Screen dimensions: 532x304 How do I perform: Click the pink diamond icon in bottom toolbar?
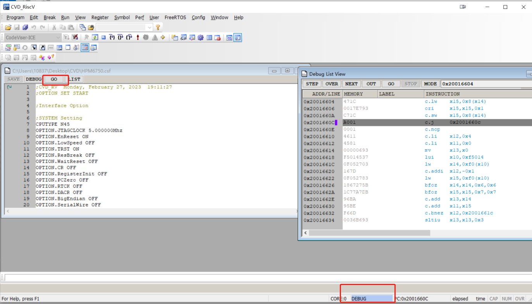coord(50,57)
